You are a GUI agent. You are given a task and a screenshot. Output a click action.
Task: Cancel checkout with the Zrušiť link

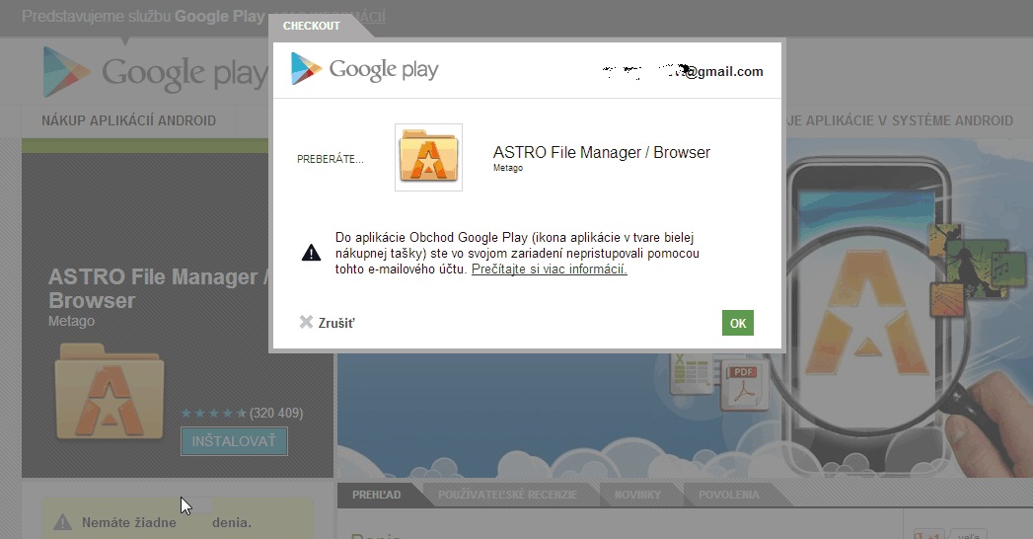pyautogui.click(x=336, y=323)
